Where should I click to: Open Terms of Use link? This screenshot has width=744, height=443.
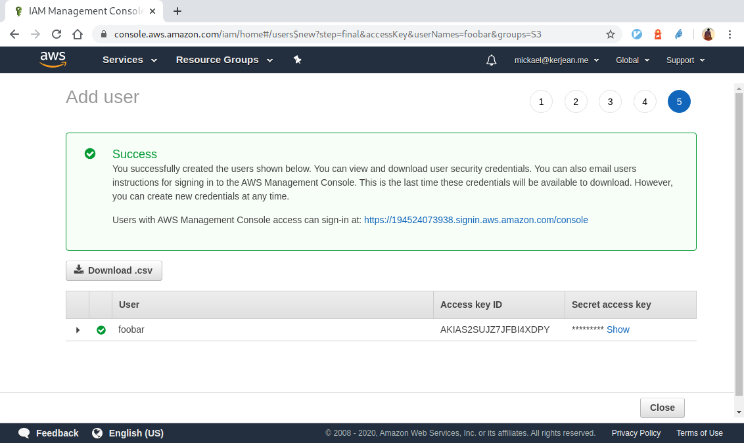click(x=699, y=433)
